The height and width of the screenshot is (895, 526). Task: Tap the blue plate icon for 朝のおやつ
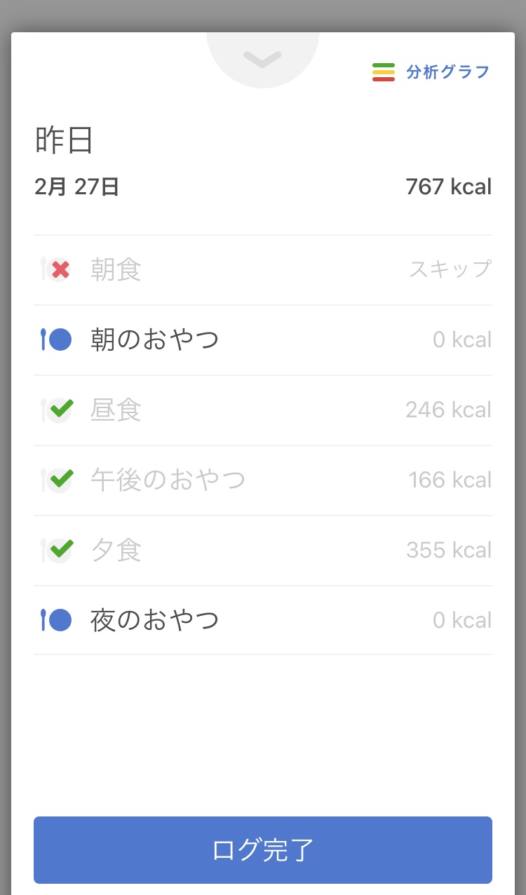point(58,339)
